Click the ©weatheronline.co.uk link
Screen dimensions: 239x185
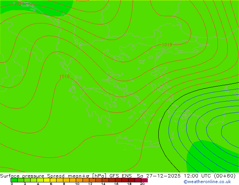(x=207, y=182)
